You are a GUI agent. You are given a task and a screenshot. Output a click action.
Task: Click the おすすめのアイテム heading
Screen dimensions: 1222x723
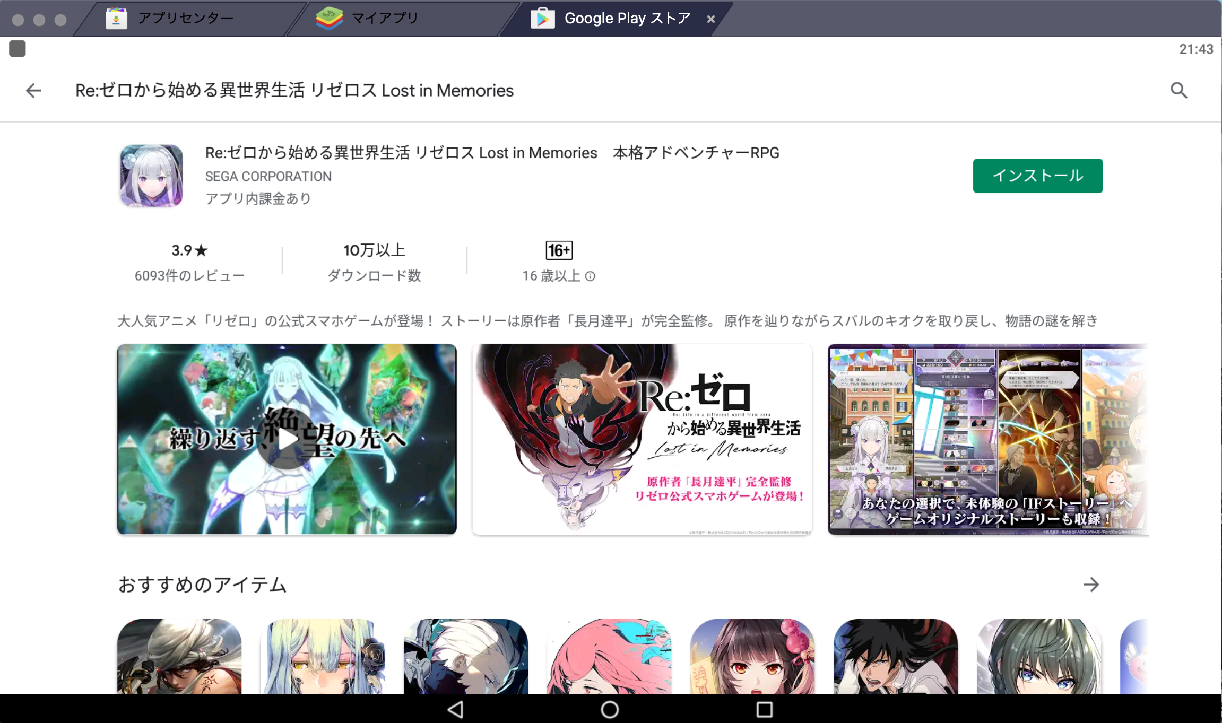[202, 585]
